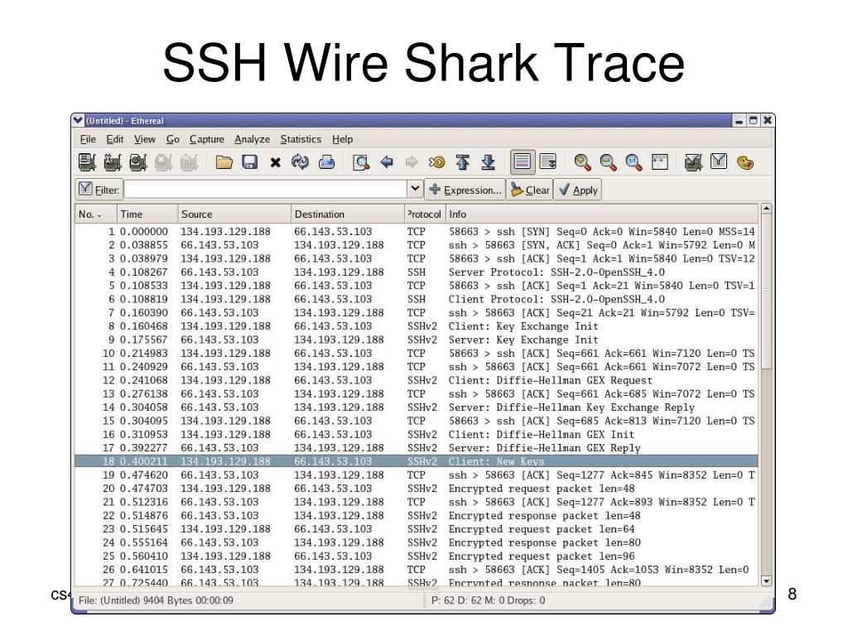
Task: Zoom in on packet text
Action: (582, 162)
